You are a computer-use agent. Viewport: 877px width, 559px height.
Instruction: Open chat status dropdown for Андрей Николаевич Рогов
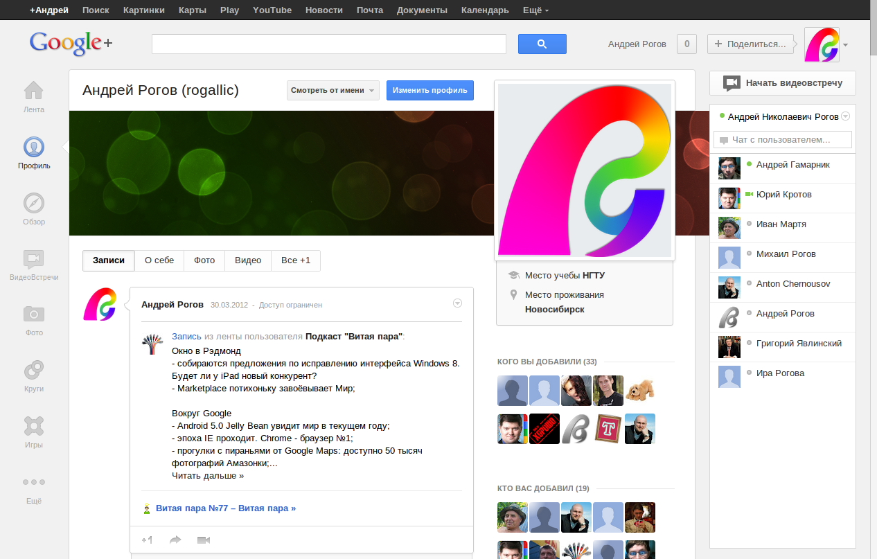[x=845, y=116]
